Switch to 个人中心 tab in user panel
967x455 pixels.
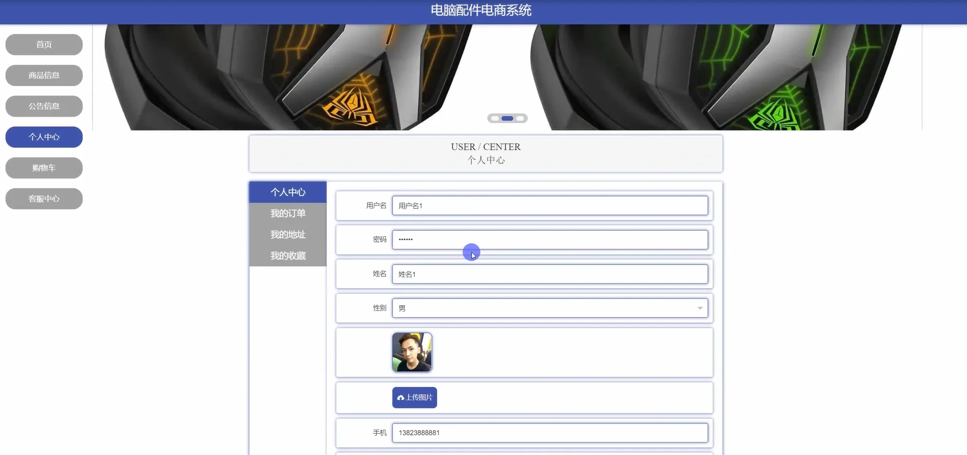tap(288, 192)
